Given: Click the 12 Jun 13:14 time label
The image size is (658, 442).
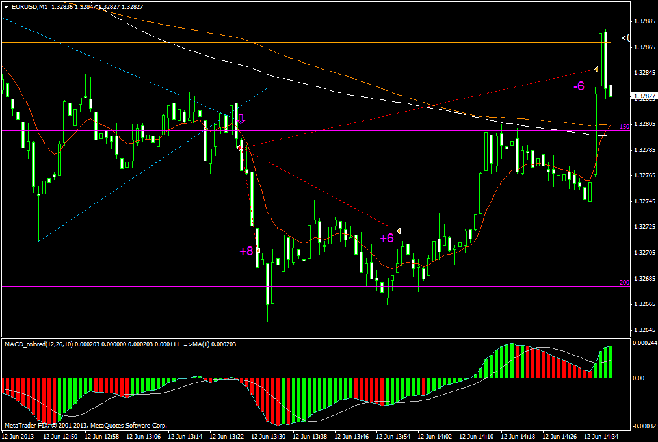Looking at the screenshot, I should pos(184,437).
